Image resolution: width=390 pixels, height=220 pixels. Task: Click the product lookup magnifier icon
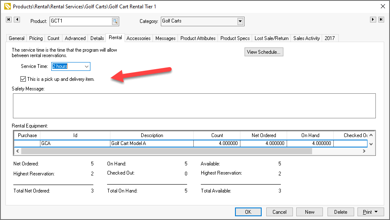tap(115, 21)
